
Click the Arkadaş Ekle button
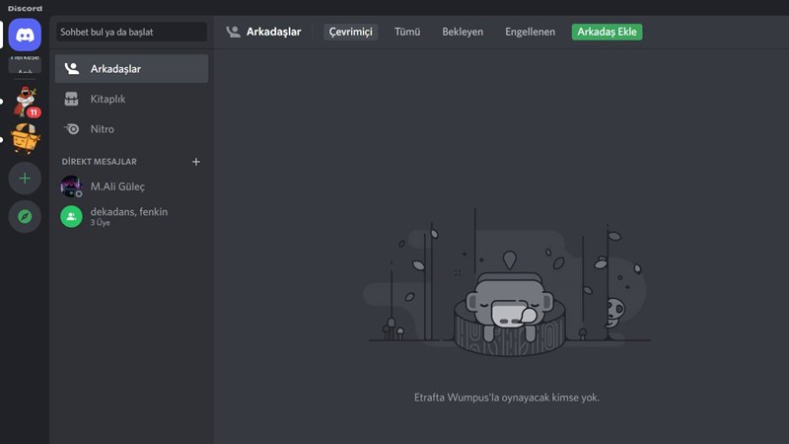(607, 32)
